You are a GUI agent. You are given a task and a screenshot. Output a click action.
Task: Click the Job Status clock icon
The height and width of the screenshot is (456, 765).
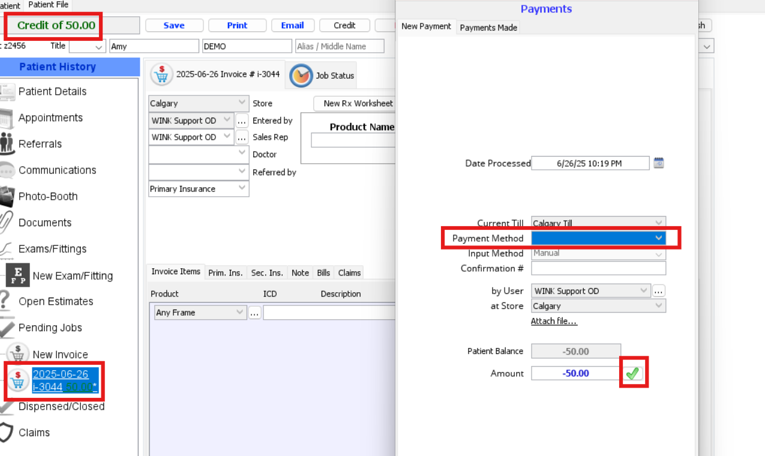tap(301, 76)
